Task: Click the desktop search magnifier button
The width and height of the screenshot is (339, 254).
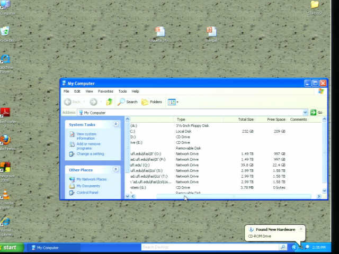Action: click(283, 247)
